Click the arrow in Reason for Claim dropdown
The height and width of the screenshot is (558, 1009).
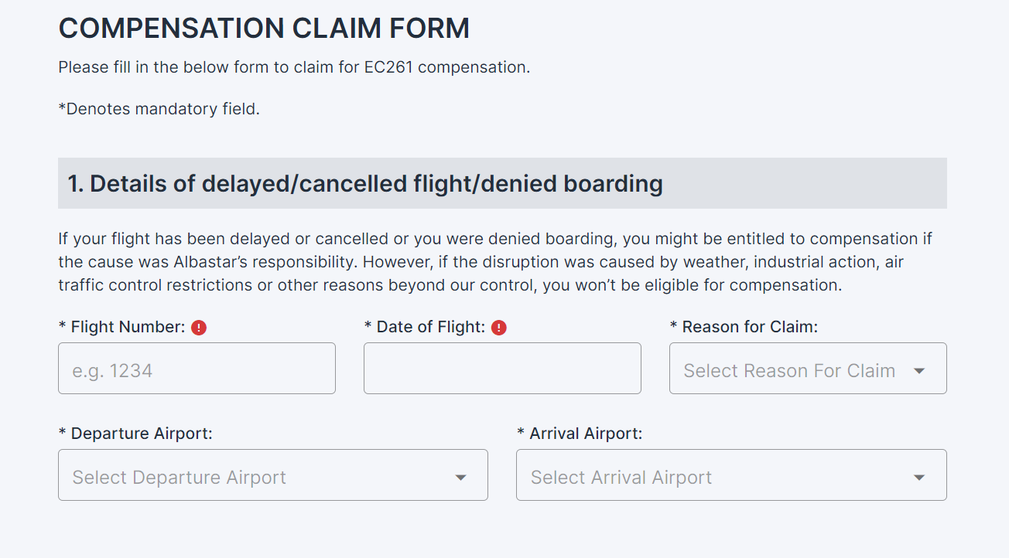(x=919, y=371)
